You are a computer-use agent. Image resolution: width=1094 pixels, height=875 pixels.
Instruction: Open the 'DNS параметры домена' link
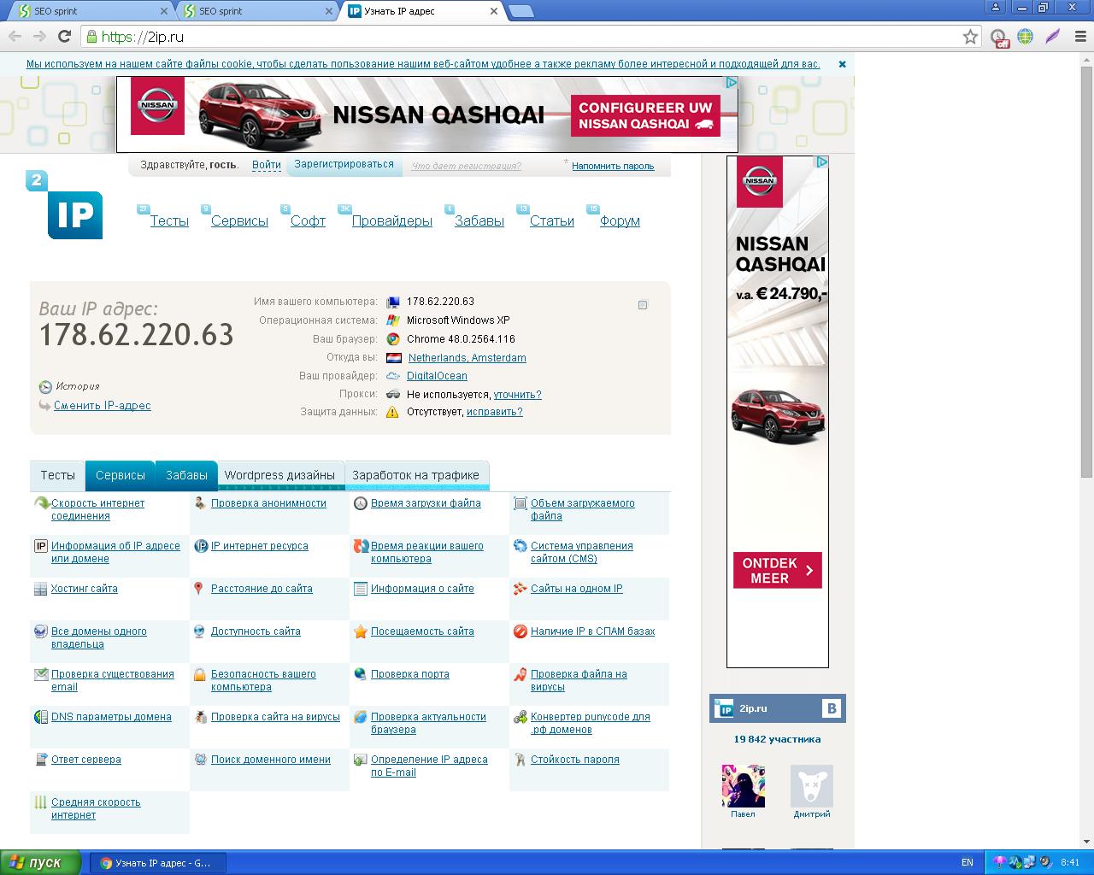[x=111, y=717]
